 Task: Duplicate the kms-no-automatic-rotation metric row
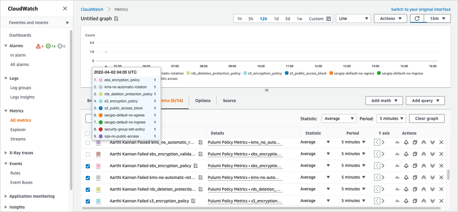pyautogui.click(x=415, y=177)
